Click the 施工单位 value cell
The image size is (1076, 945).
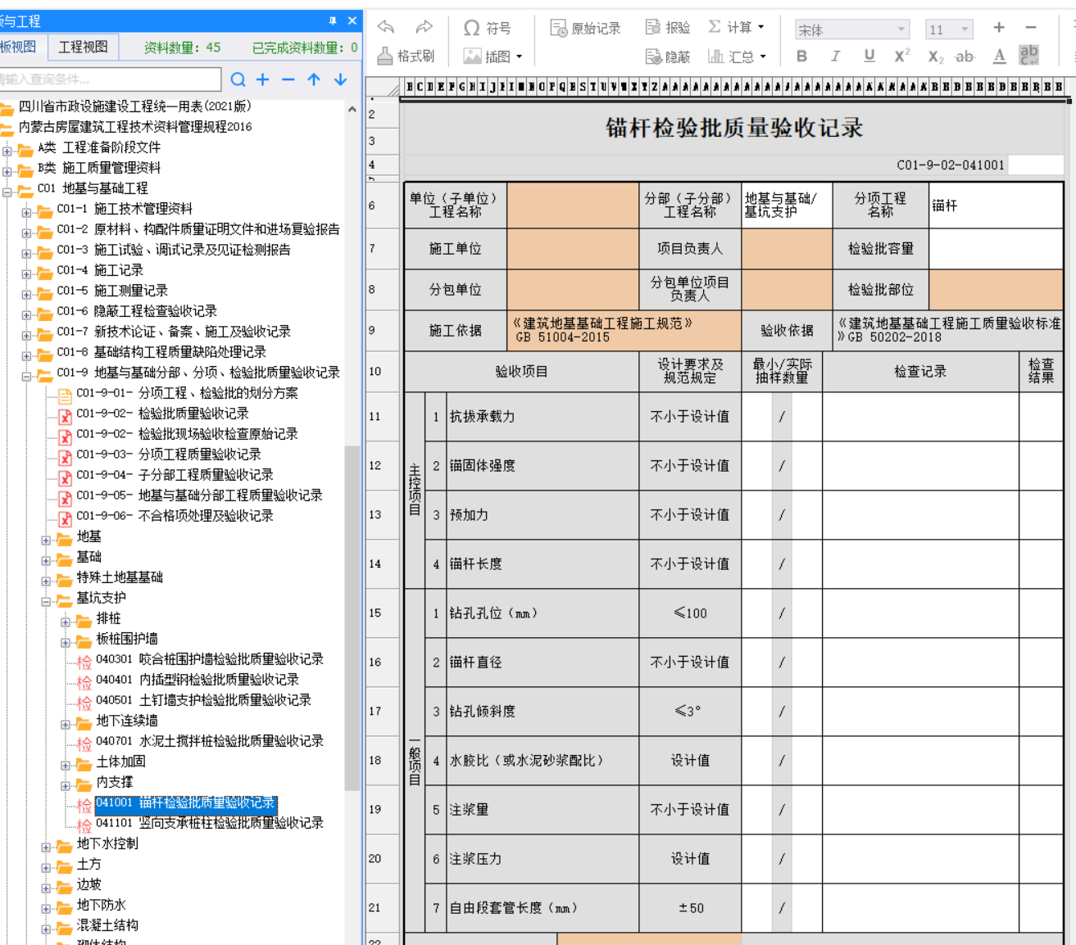click(573, 249)
